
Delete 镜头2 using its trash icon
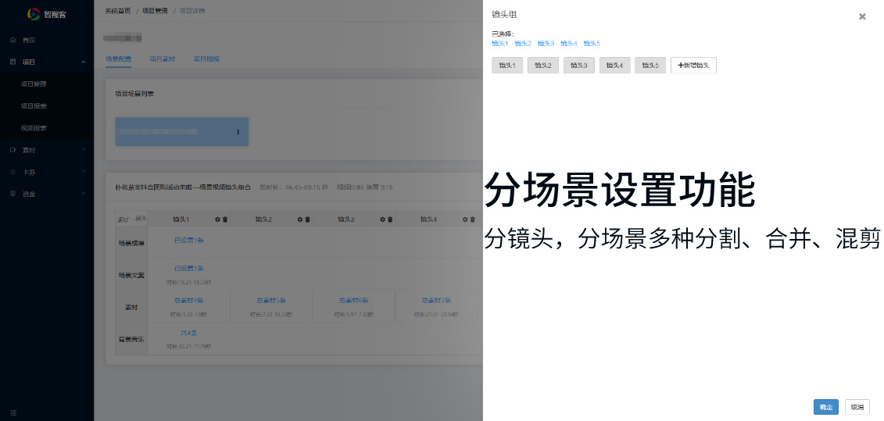[307, 219]
